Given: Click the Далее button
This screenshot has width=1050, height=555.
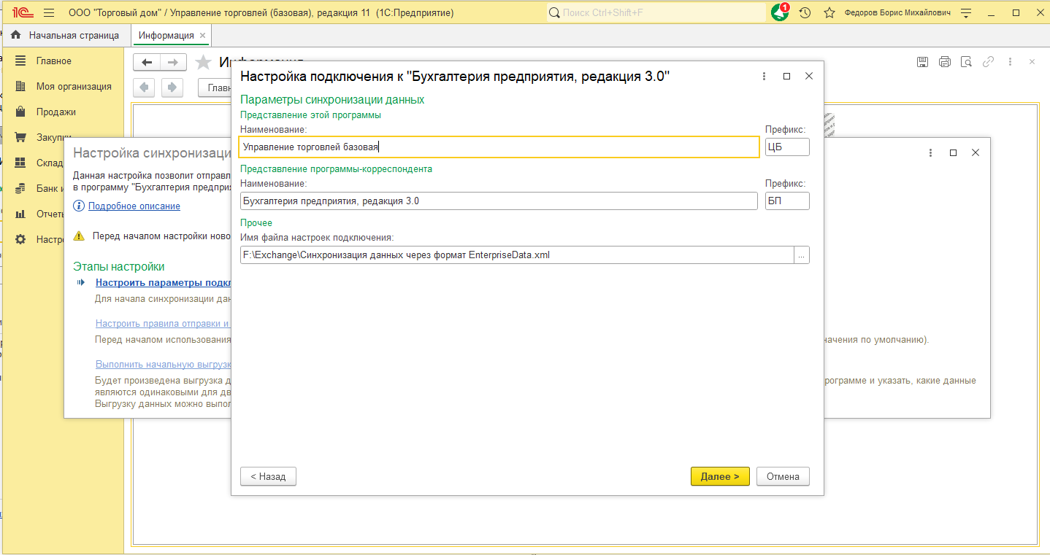Looking at the screenshot, I should 720,476.
